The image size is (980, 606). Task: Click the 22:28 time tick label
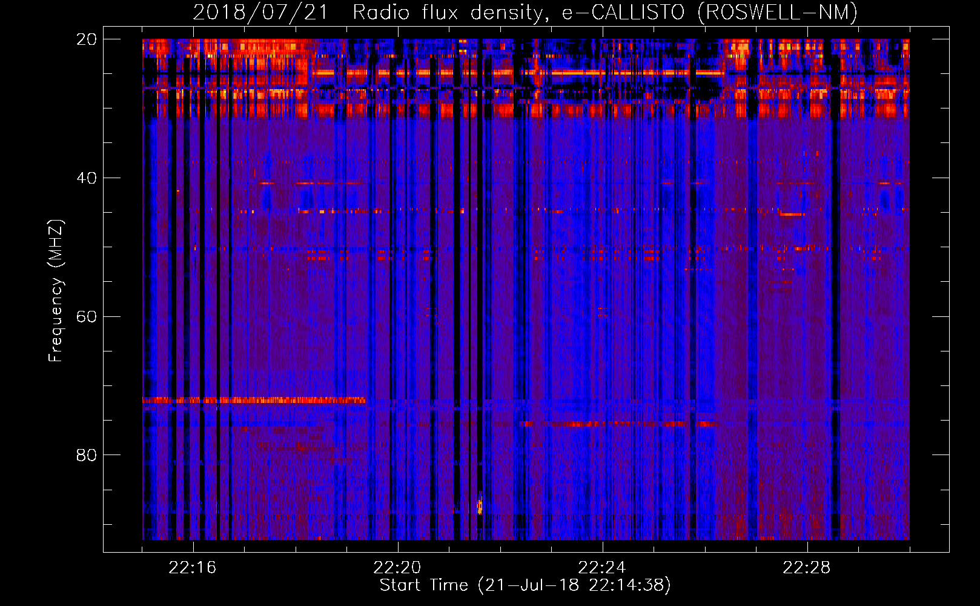(x=807, y=568)
